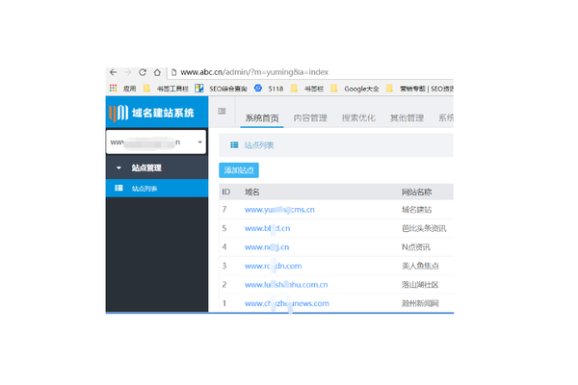Open the 书签栏 bookmark folder
The image size is (578, 385).
(x=306, y=89)
